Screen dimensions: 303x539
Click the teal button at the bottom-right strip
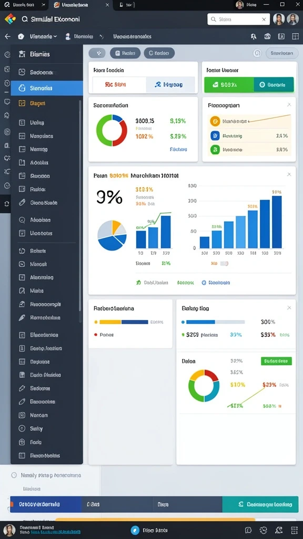pyautogui.click(x=260, y=504)
